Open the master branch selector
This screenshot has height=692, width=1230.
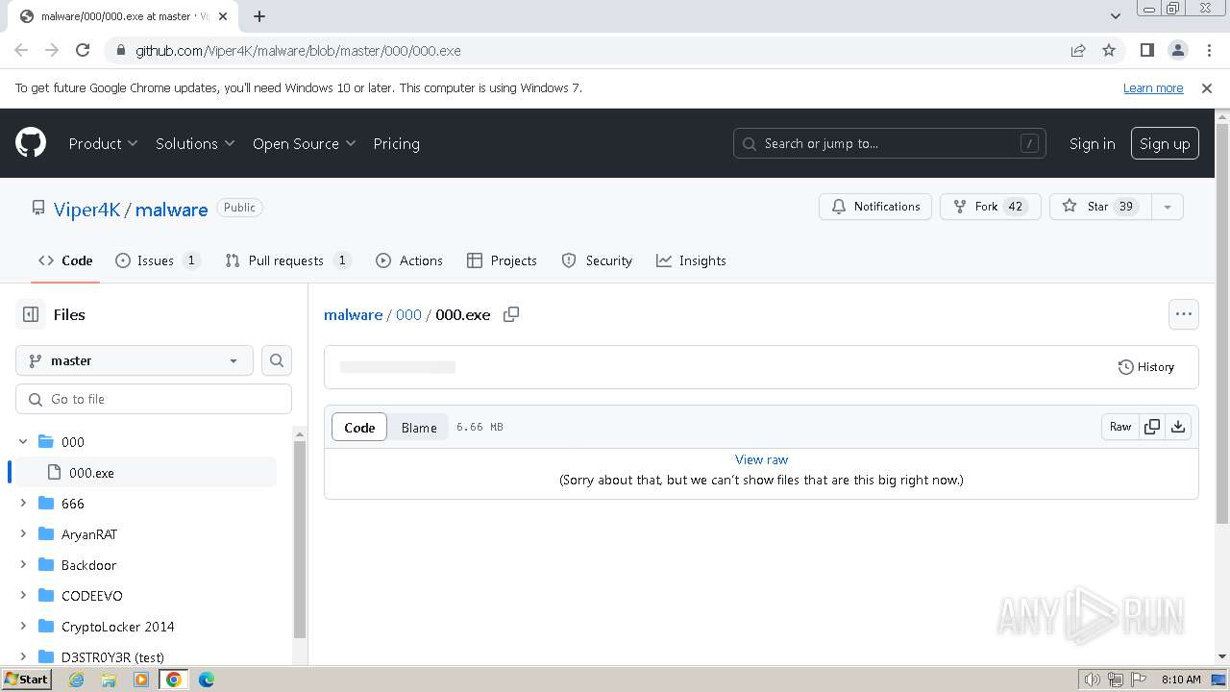[x=135, y=360]
